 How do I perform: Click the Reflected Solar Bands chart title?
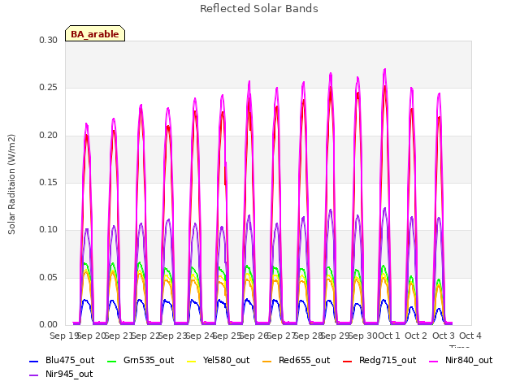(259, 9)
